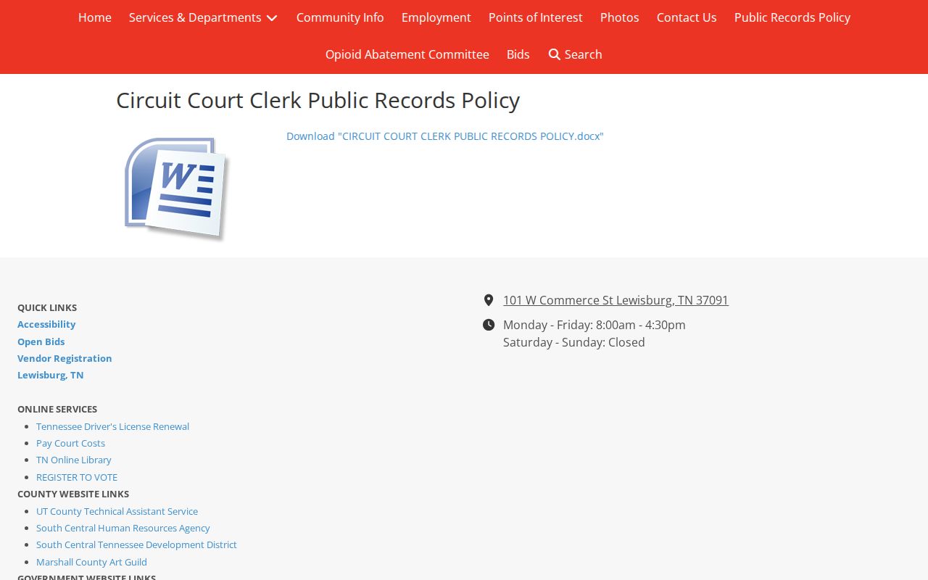Go to the Bids page
This screenshot has width=928, height=580.
coord(518,54)
